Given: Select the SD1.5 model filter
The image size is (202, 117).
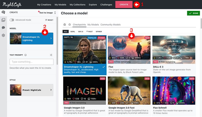Looking at the screenshot, I should (x=81, y=31).
